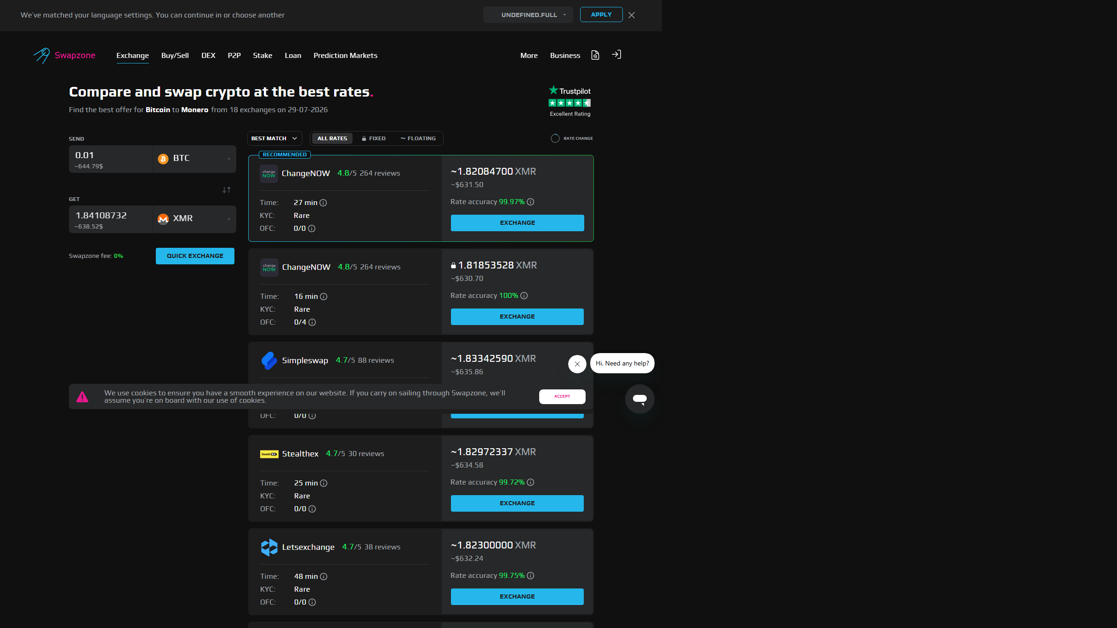Open the Swapzone logo home link
This screenshot has height=628, width=1117.
[x=64, y=56]
